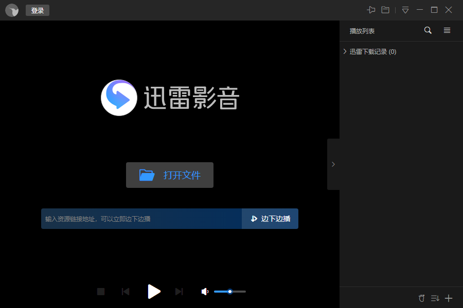Collapse the playlist panel with the side arrow
This screenshot has height=308, width=463.
tap(333, 164)
